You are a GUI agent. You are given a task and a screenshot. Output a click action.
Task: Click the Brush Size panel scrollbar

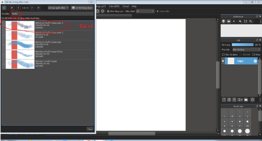pos(260,116)
